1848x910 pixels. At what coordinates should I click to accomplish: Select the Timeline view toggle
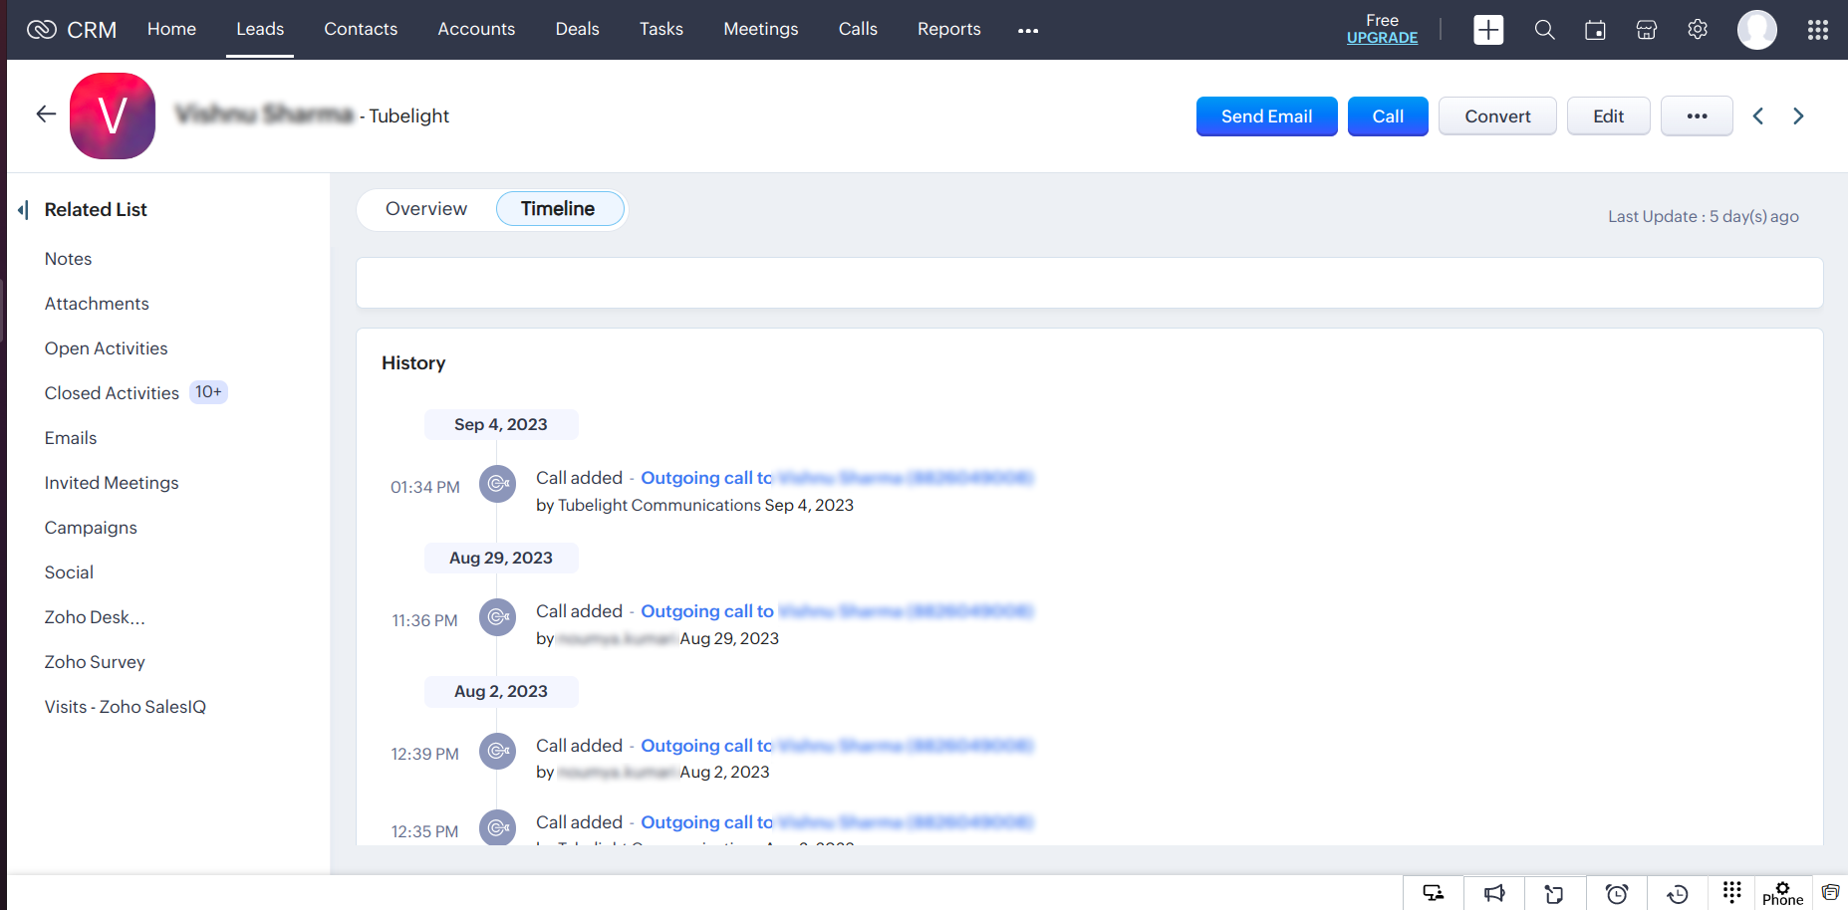tap(559, 209)
